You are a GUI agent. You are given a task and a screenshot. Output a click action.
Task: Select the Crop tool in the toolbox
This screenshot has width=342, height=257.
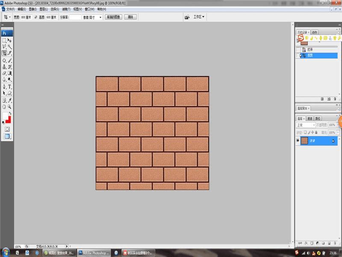(x=4, y=53)
